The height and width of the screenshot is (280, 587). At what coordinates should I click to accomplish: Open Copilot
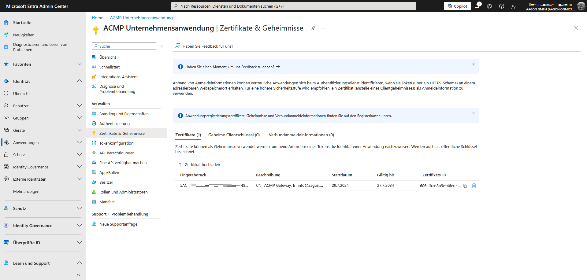click(x=457, y=6)
